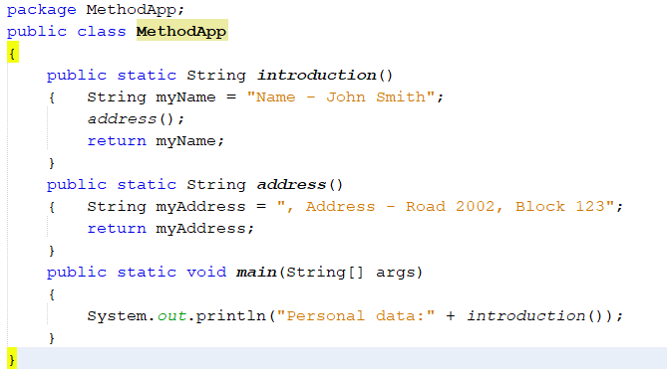Viewport: 667px width, 379px height.
Task: Click the "Name - John Smith" string literal
Action: (x=341, y=97)
